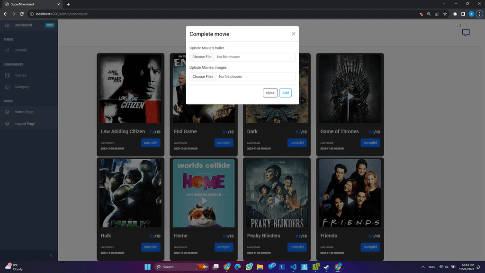Play the Game of Thrones poster preview
The height and width of the screenshot is (273, 485).
350,97
